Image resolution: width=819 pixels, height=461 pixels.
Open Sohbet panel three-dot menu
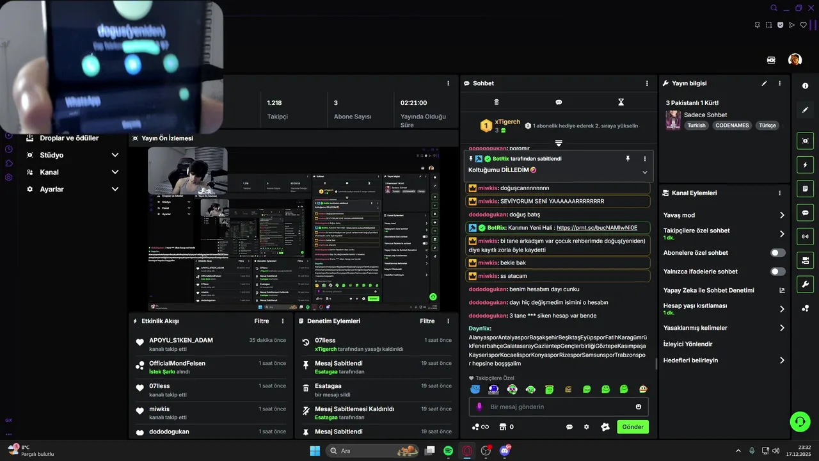click(647, 83)
